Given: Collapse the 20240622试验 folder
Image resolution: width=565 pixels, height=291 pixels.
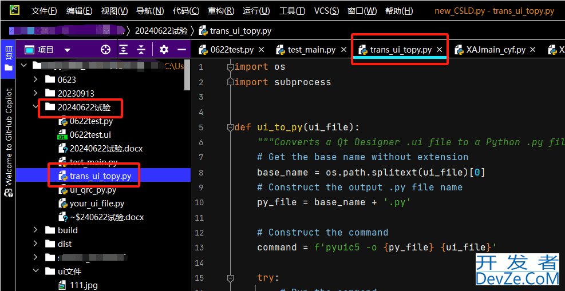Looking at the screenshot, I should (x=35, y=107).
